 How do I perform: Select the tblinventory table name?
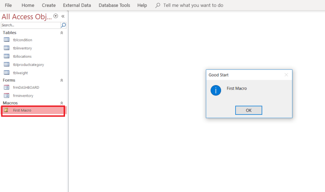tap(22, 48)
